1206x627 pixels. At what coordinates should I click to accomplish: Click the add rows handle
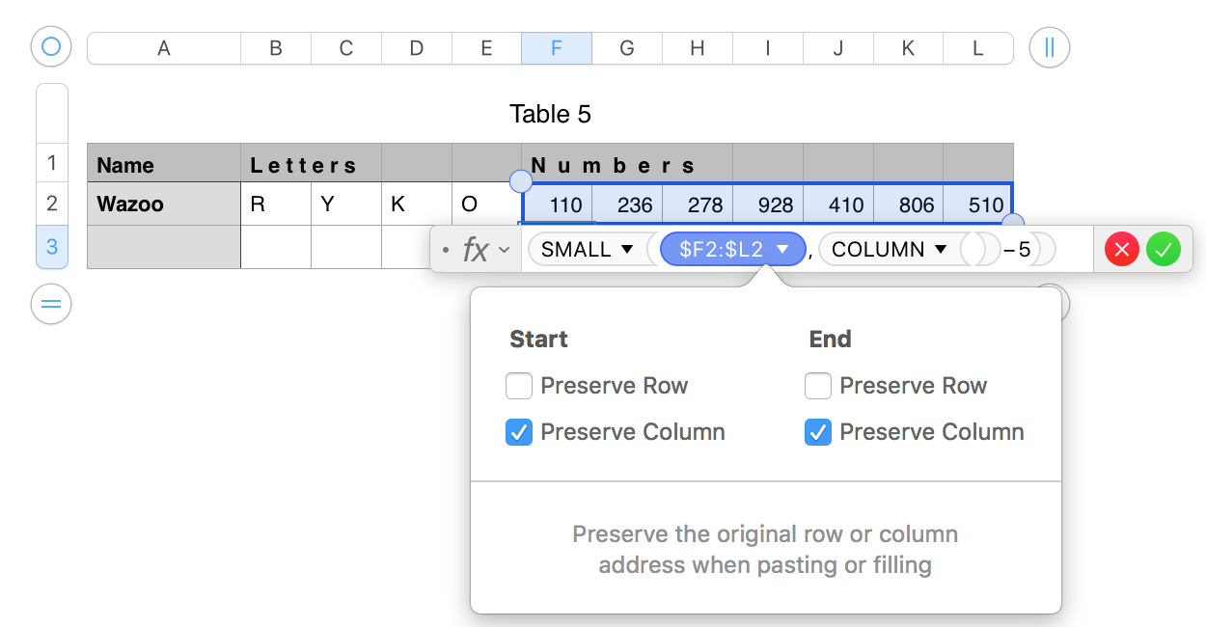[x=51, y=305]
